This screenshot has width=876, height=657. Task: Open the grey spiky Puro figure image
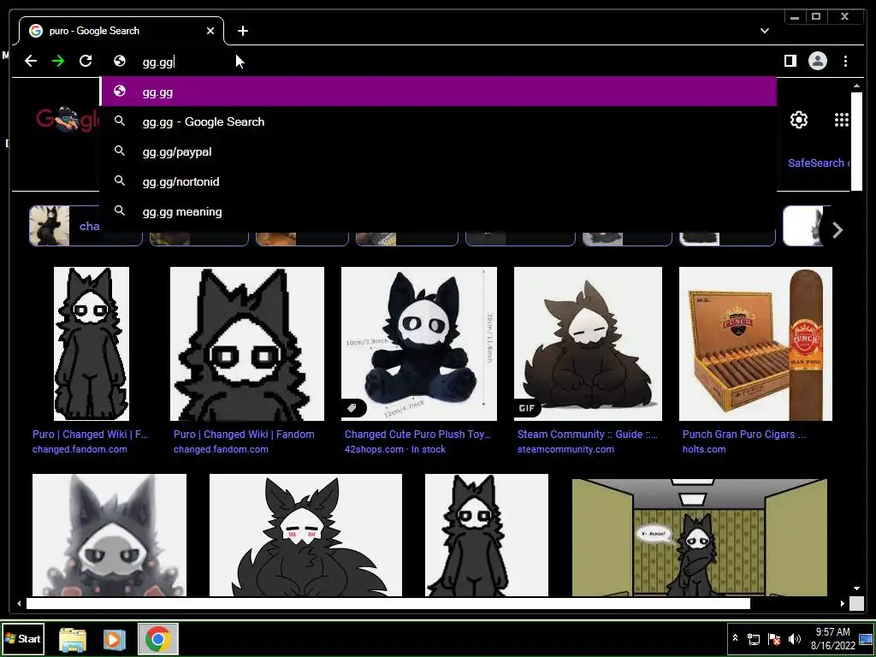[x=109, y=536]
